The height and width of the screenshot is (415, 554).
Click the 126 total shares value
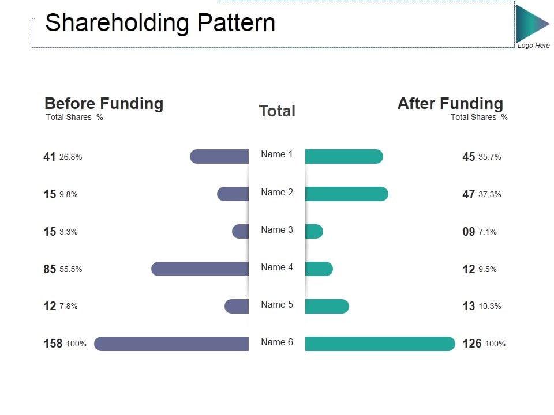point(472,344)
